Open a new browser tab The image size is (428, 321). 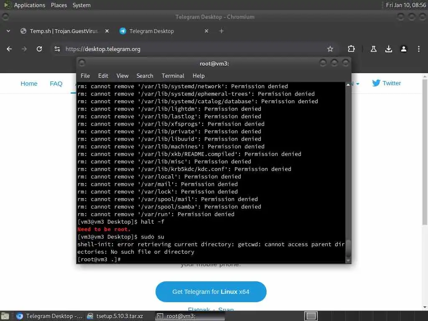222,31
